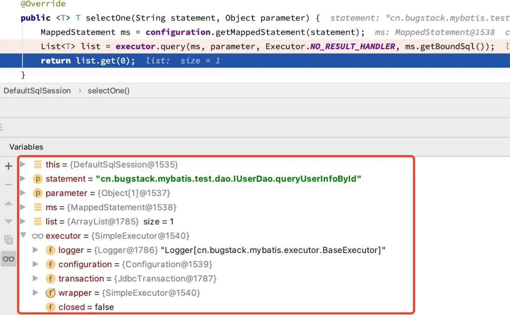The width and height of the screenshot is (510, 315).
Task: Click the 'this' variable stack icon
Action: [38, 164]
